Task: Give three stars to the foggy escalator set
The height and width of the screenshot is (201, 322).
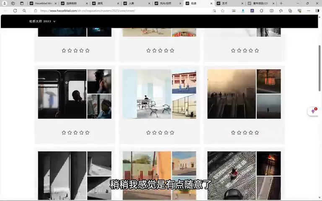Action: pyautogui.click(x=245, y=133)
